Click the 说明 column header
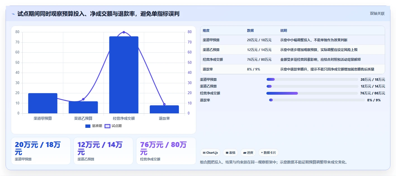The width and height of the screenshot is (396, 176). (x=284, y=31)
